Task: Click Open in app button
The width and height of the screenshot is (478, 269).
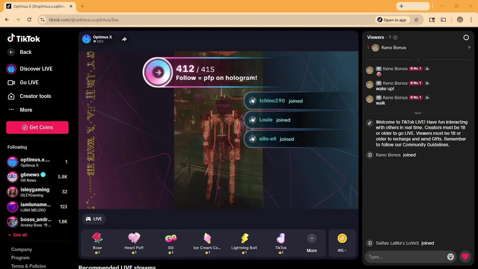Action: [392, 20]
